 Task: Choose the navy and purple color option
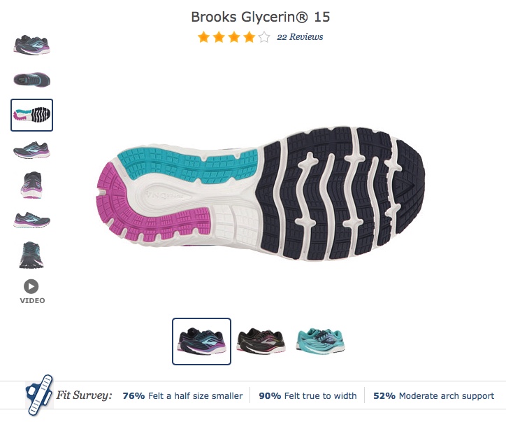(202, 342)
